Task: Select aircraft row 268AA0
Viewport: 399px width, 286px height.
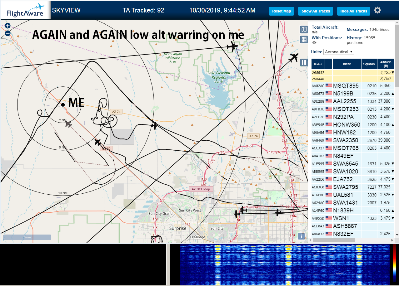Action: point(353,79)
